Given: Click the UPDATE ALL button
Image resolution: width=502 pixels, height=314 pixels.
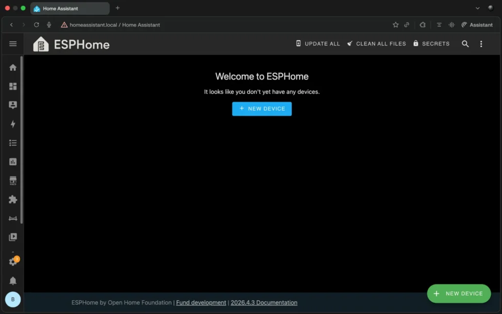Looking at the screenshot, I should click(x=318, y=44).
